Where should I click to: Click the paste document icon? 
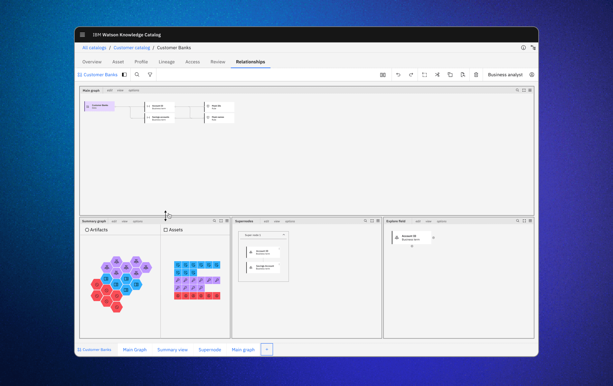(463, 75)
